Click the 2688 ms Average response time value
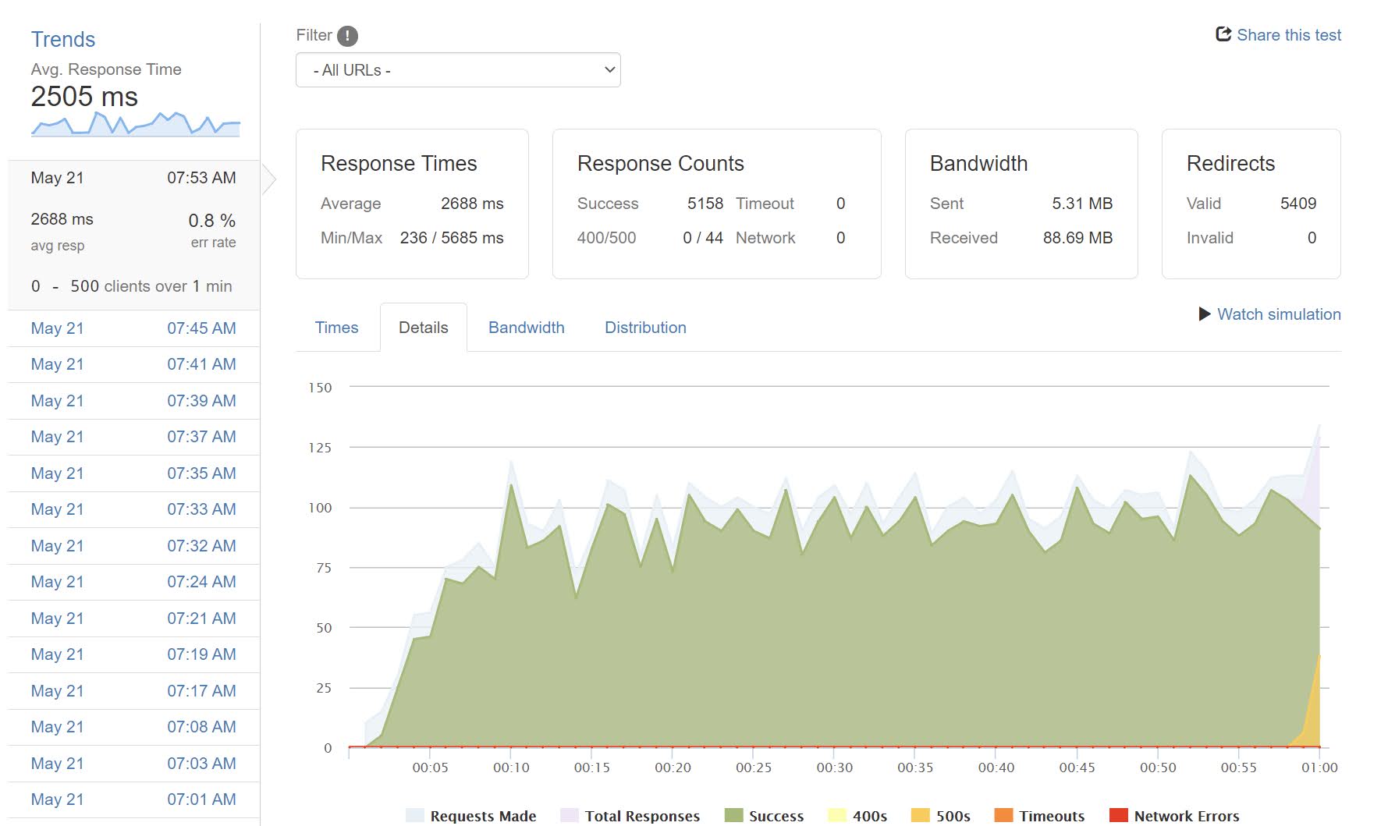The image size is (1388, 826). pos(472,204)
